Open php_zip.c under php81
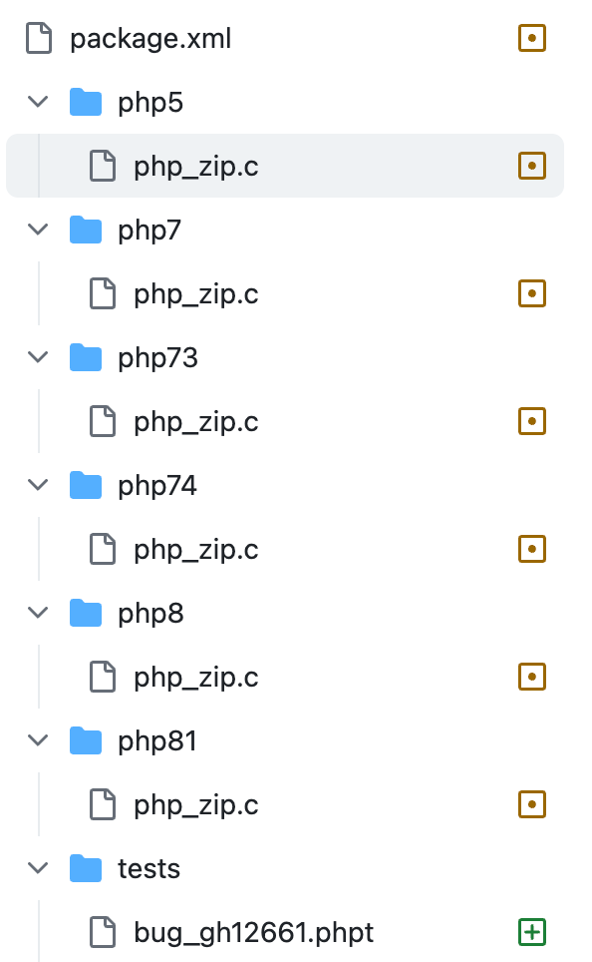The image size is (592, 962). [x=196, y=805]
